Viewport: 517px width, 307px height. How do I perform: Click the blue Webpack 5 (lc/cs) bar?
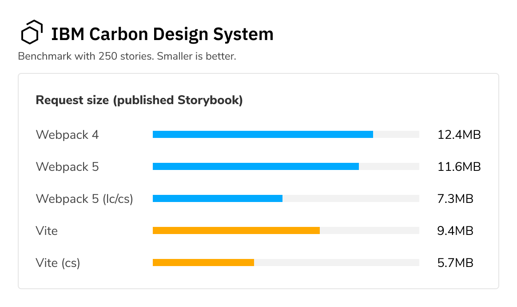(x=218, y=198)
